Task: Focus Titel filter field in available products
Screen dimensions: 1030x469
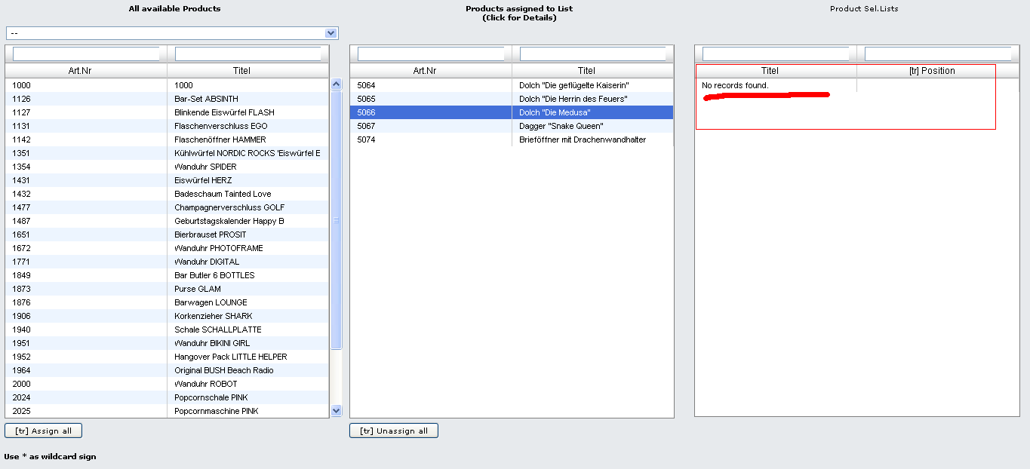Action: pyautogui.click(x=248, y=54)
